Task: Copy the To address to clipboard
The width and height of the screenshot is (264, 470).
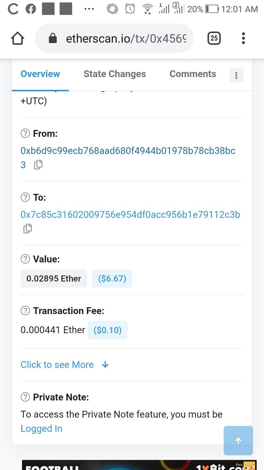Action: 27,228
